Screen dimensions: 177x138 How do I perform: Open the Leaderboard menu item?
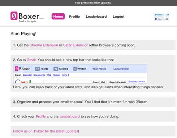tap(96, 17)
